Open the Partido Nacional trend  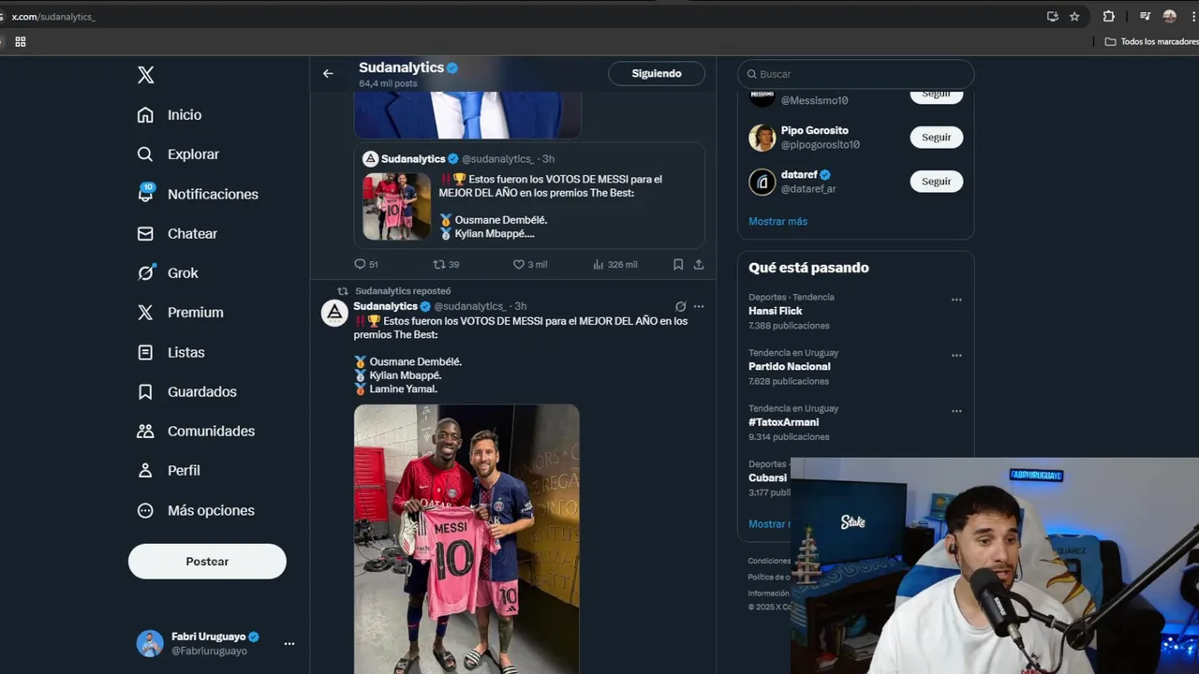[790, 366]
